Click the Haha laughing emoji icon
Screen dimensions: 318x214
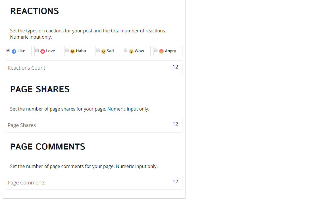(x=72, y=51)
